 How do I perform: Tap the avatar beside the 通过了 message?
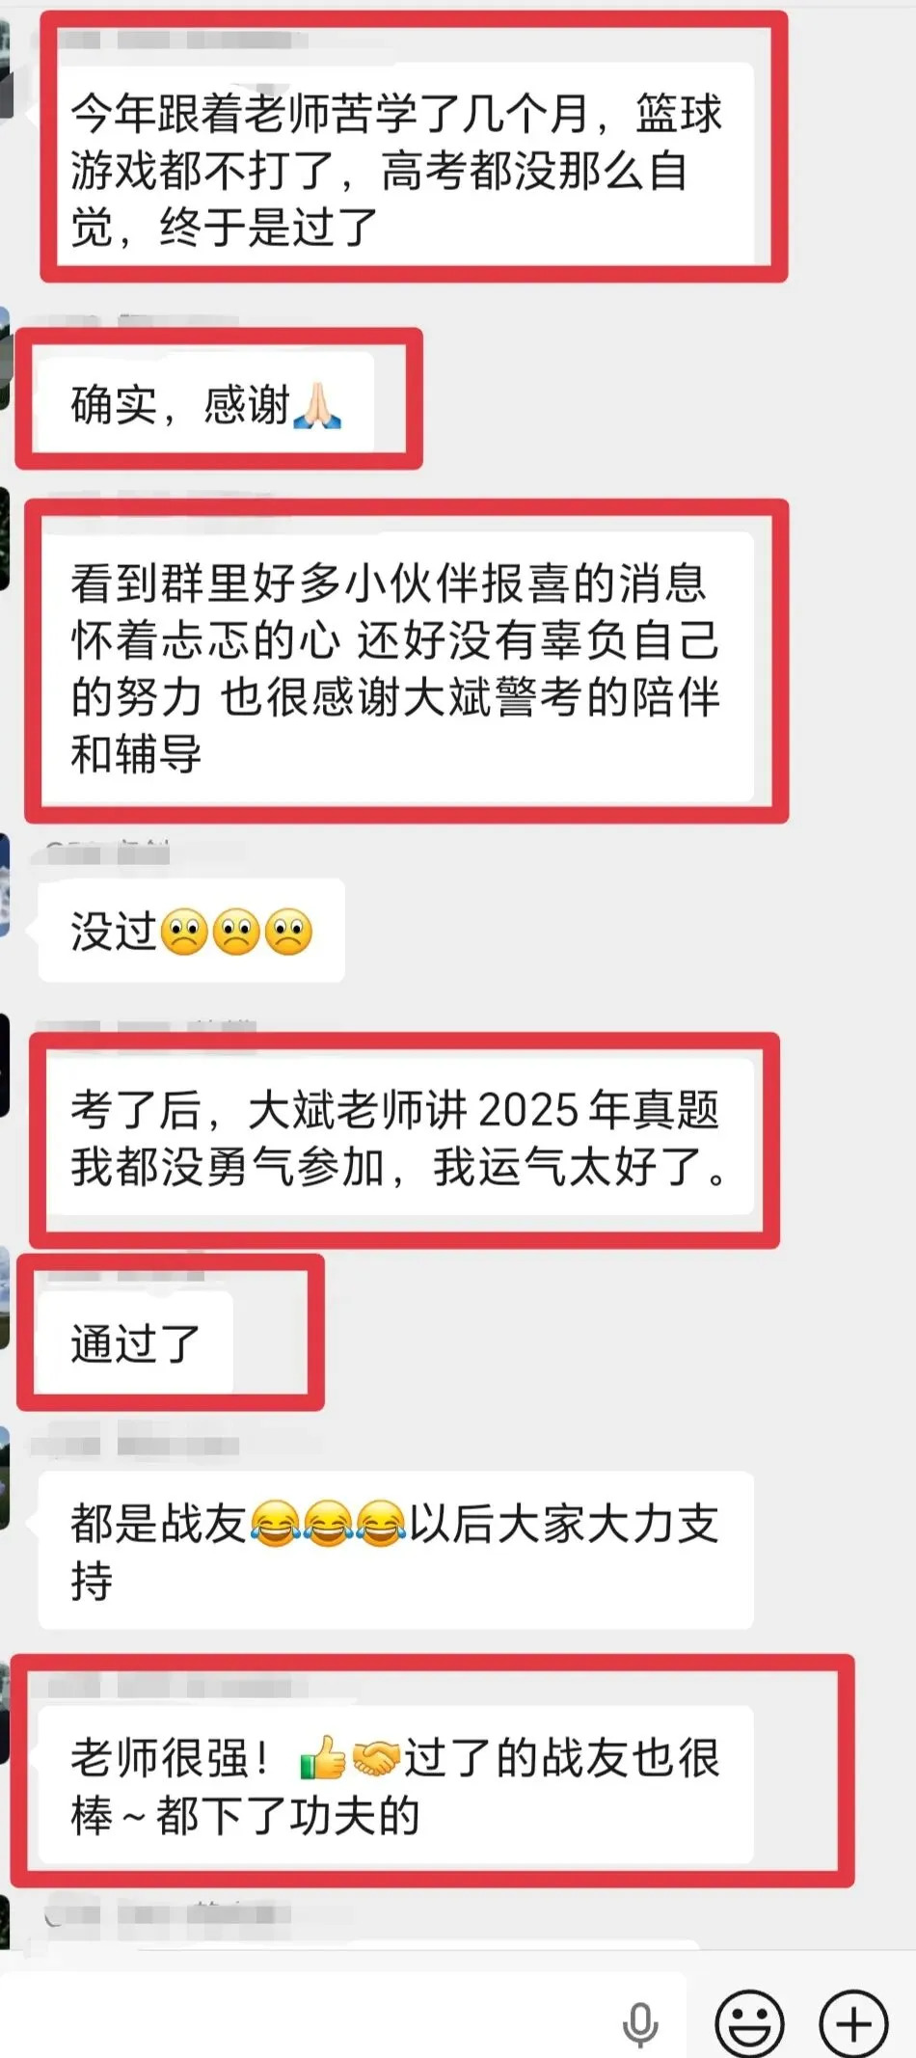click(4, 1298)
